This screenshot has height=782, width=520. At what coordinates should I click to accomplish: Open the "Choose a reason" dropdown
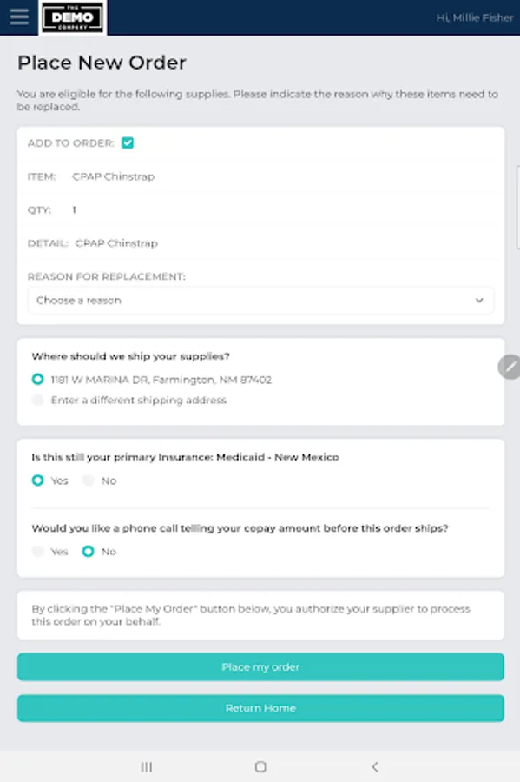click(260, 300)
